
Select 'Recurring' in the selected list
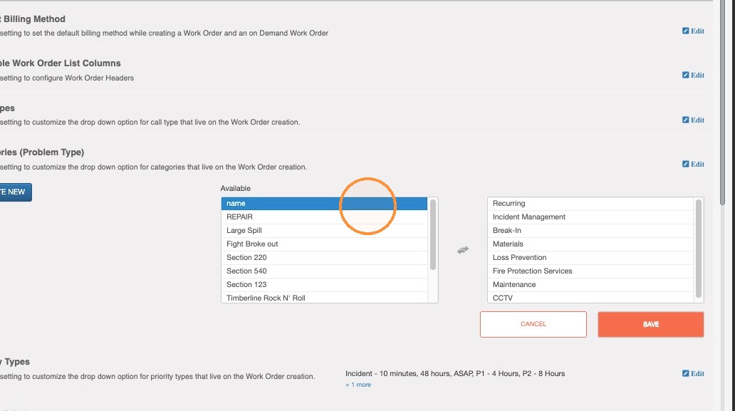click(590, 204)
